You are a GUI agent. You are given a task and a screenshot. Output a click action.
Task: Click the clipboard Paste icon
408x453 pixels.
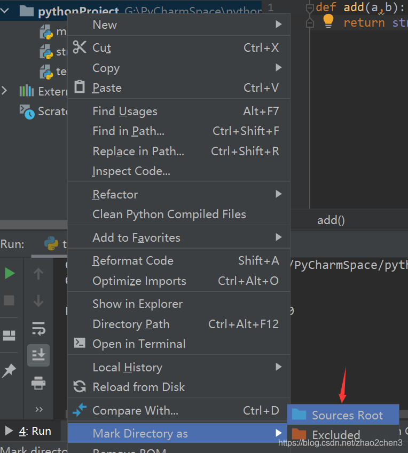pos(80,86)
